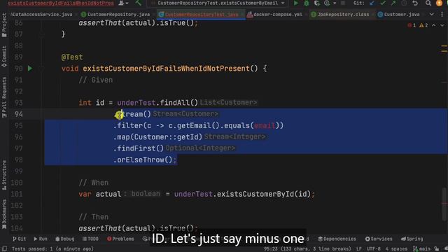Viewport: 448px width, 252px height.
Task: Open the Debug tool window button
Action: pyautogui.click(x=65, y=239)
